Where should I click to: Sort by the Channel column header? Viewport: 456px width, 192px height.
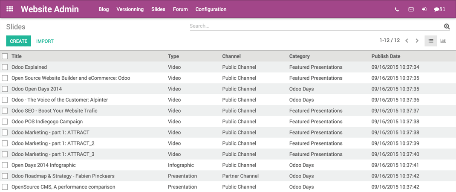click(x=231, y=56)
